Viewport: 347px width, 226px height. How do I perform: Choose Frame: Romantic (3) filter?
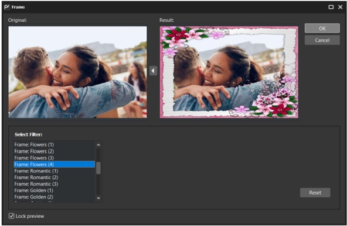point(54,184)
